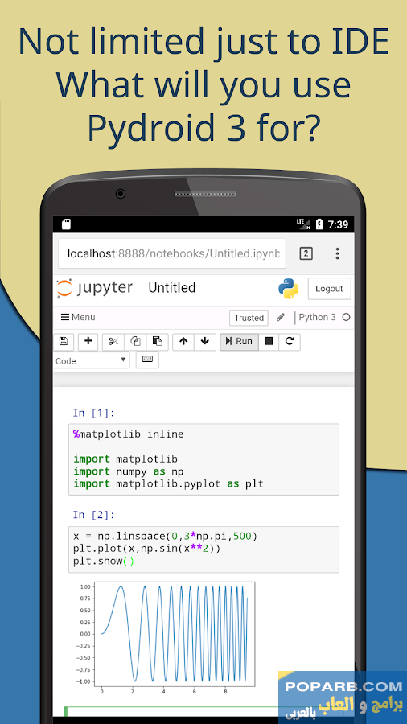
Task: Open the command palette keyboard icon
Action: tap(147, 360)
